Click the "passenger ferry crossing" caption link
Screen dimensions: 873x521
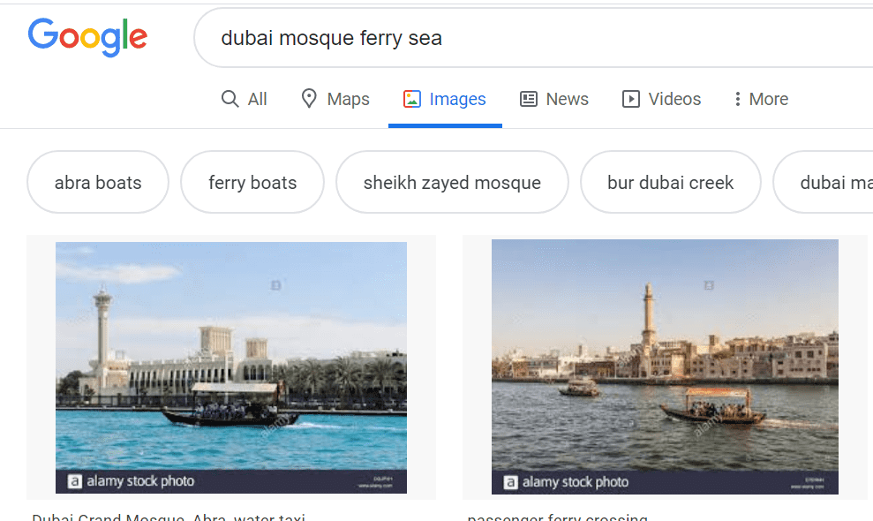pos(557,517)
